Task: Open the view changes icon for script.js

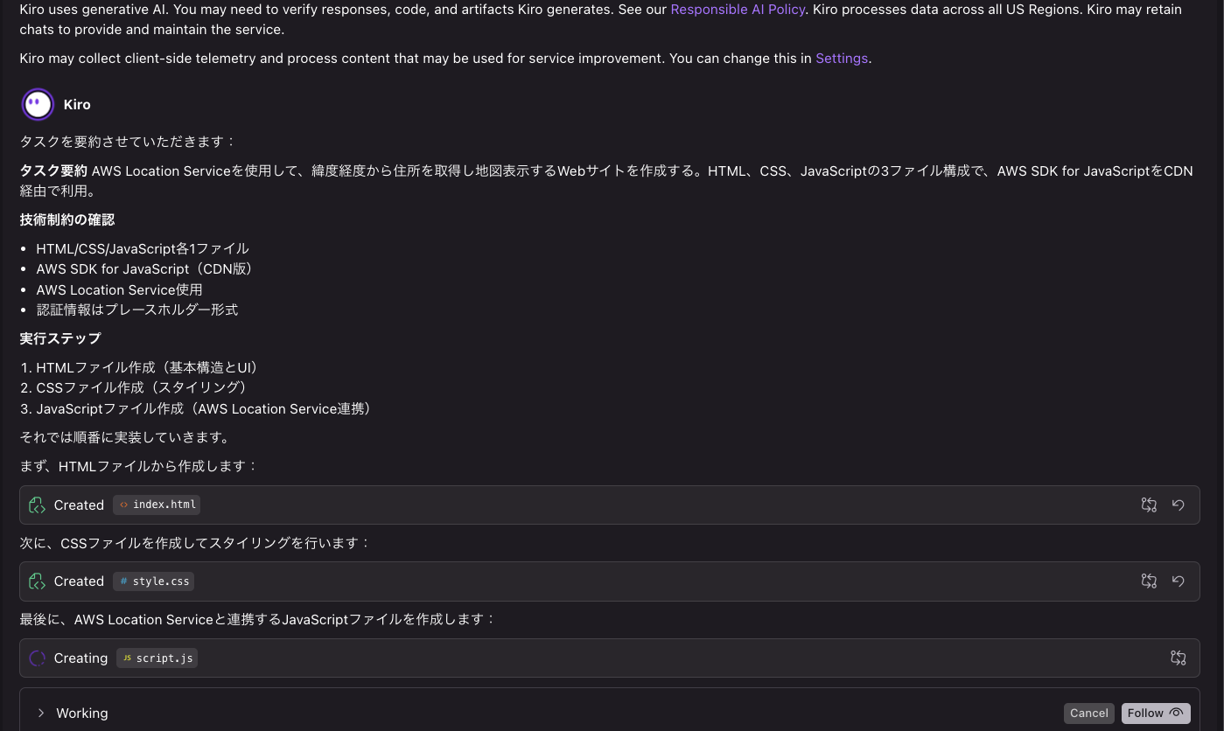Action: 1179,658
